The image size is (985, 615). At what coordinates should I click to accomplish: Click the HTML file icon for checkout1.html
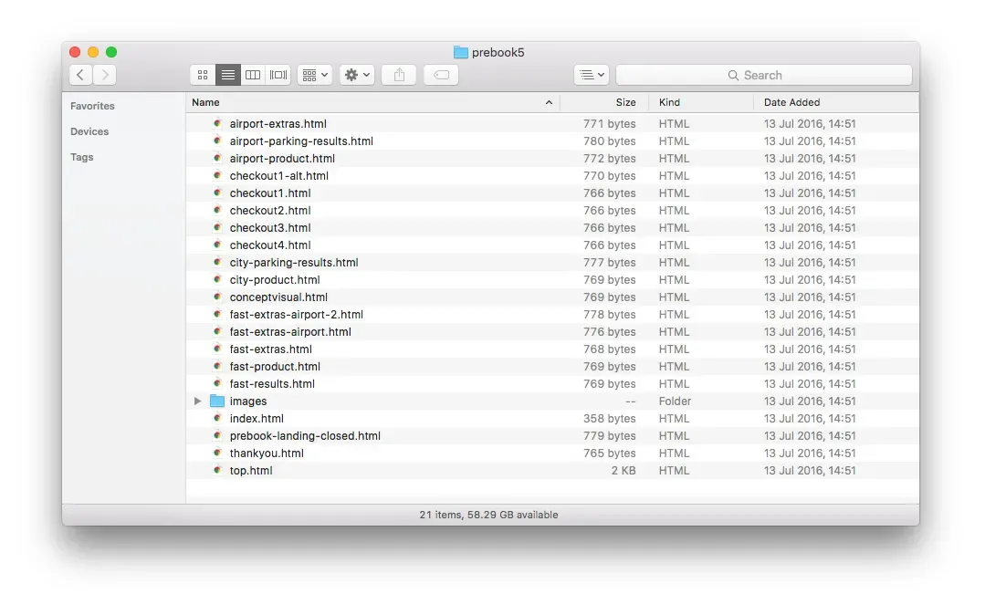217,193
